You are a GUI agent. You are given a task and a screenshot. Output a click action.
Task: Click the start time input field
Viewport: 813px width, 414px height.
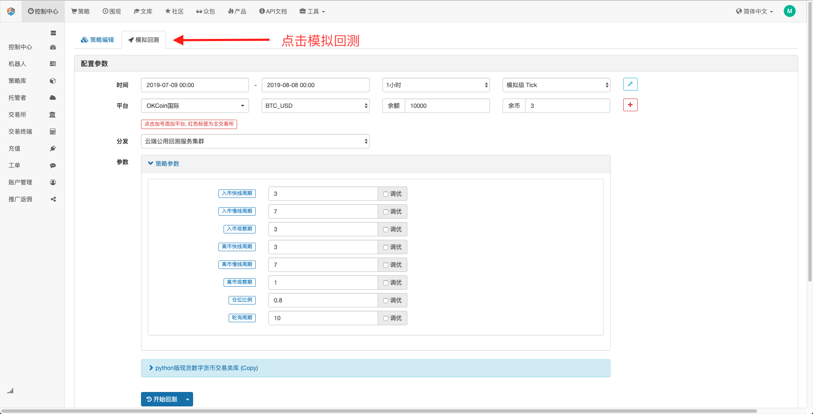pyautogui.click(x=195, y=85)
